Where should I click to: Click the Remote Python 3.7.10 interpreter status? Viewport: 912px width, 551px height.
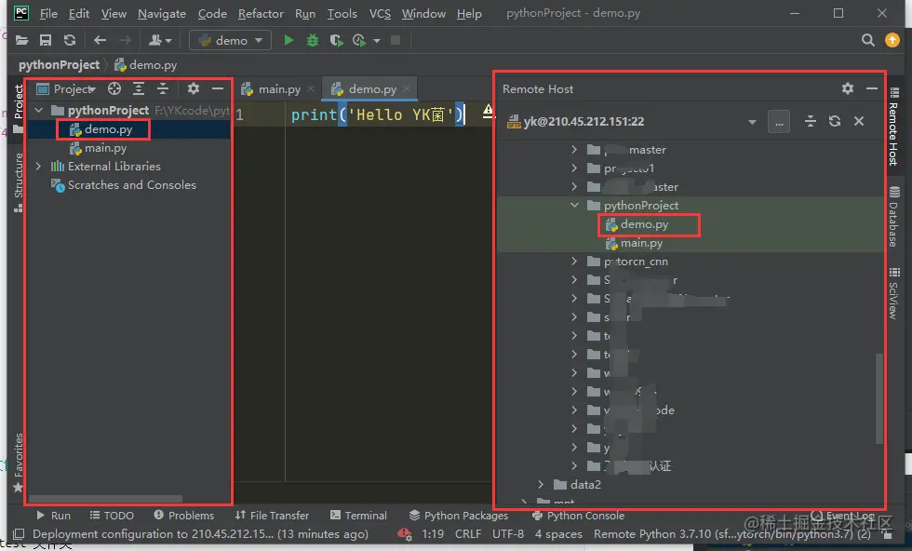pos(731,534)
